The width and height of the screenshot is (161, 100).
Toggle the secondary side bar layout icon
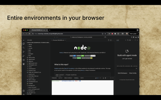[x=138, y=37]
